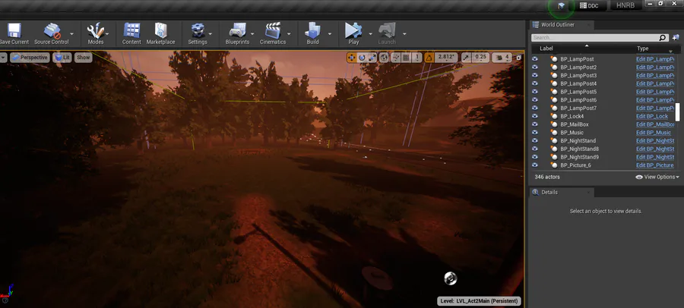Click Edit BP_Music link
The image size is (684, 308).
pyautogui.click(x=654, y=133)
